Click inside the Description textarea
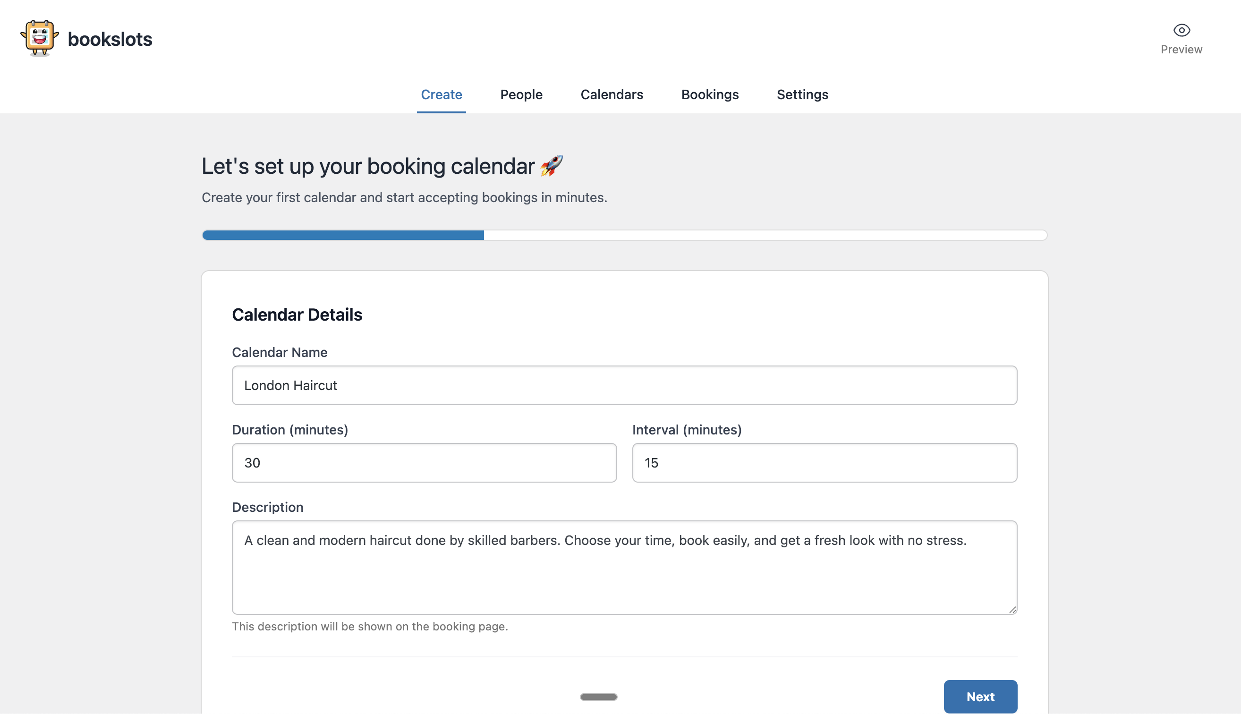This screenshot has width=1241, height=714. [624, 574]
